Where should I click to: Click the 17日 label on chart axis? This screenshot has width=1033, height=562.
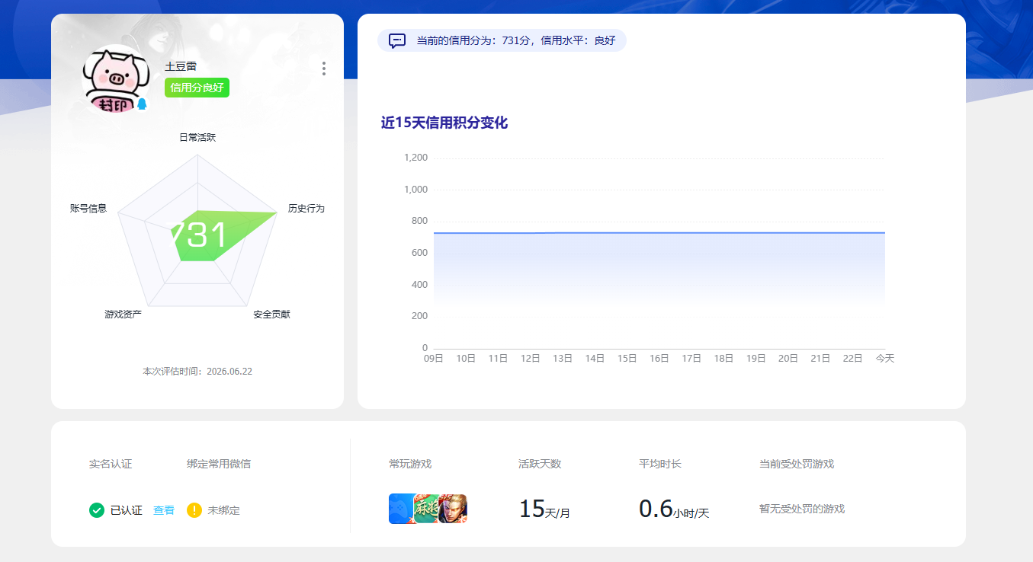(x=691, y=359)
